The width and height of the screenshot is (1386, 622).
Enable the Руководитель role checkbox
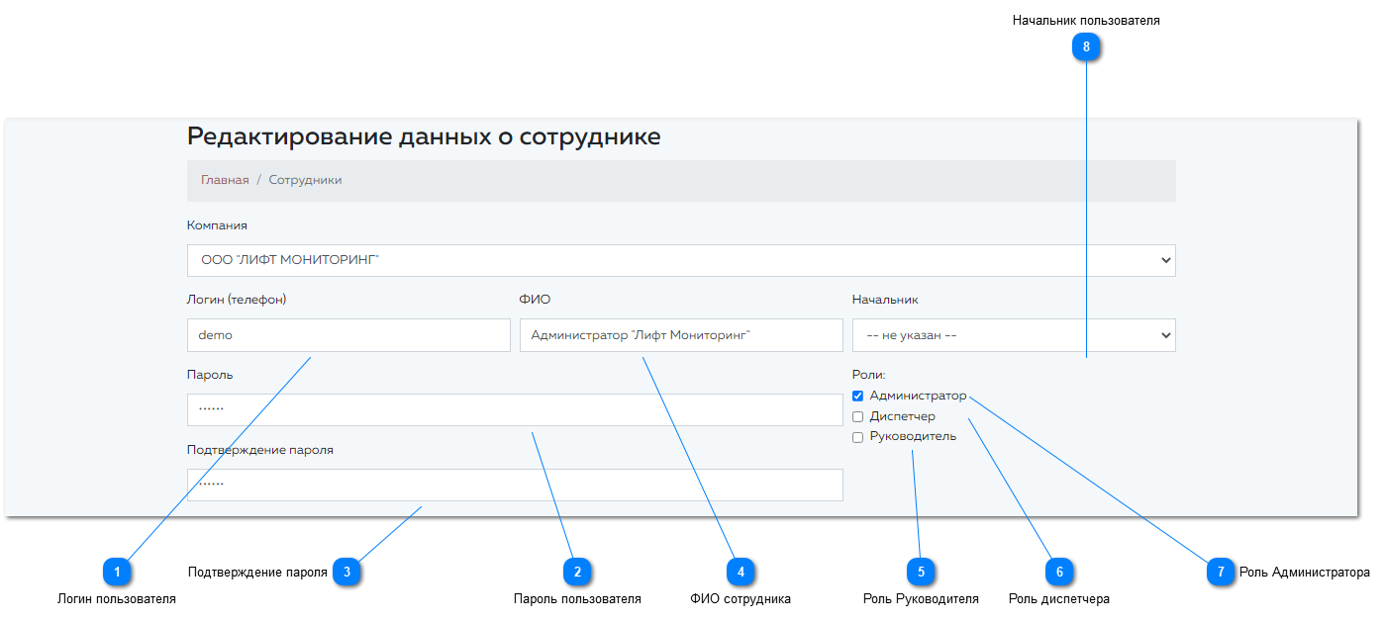coord(858,437)
